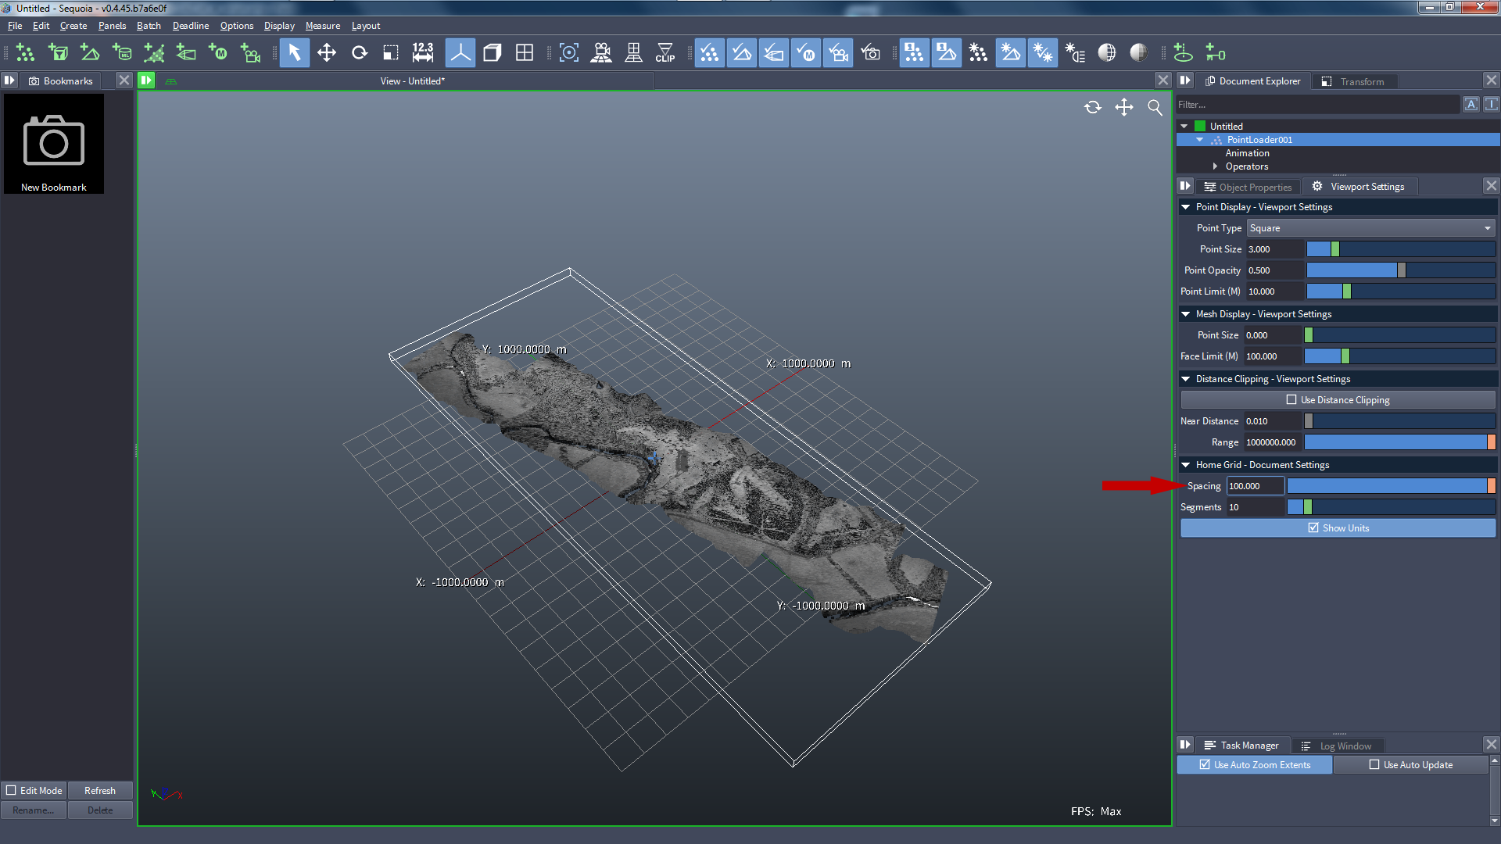Select the arrow/select tool in toolbar
The image size is (1501, 844).
point(294,54)
